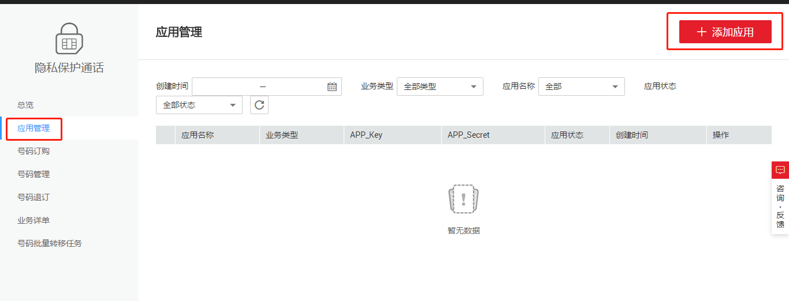Screen dimensions: 789x301
Task: Click the 暂无数据 text
Action: click(x=464, y=231)
